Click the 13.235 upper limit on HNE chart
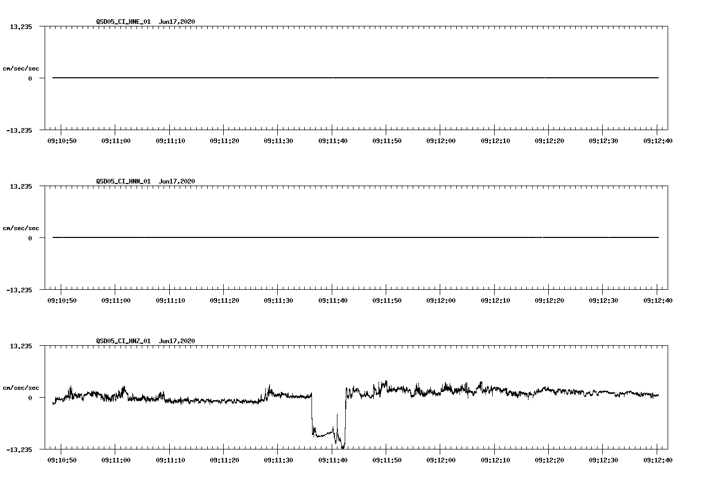Screen dimensions: 705x479 tap(21, 27)
